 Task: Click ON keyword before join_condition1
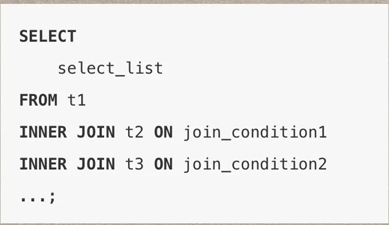click(163, 133)
